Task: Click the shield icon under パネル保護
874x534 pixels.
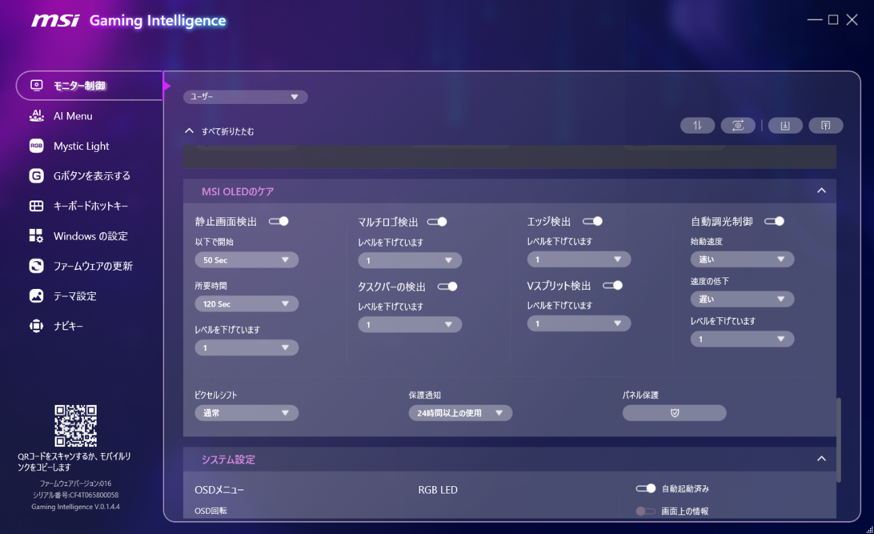Action: pyautogui.click(x=675, y=412)
